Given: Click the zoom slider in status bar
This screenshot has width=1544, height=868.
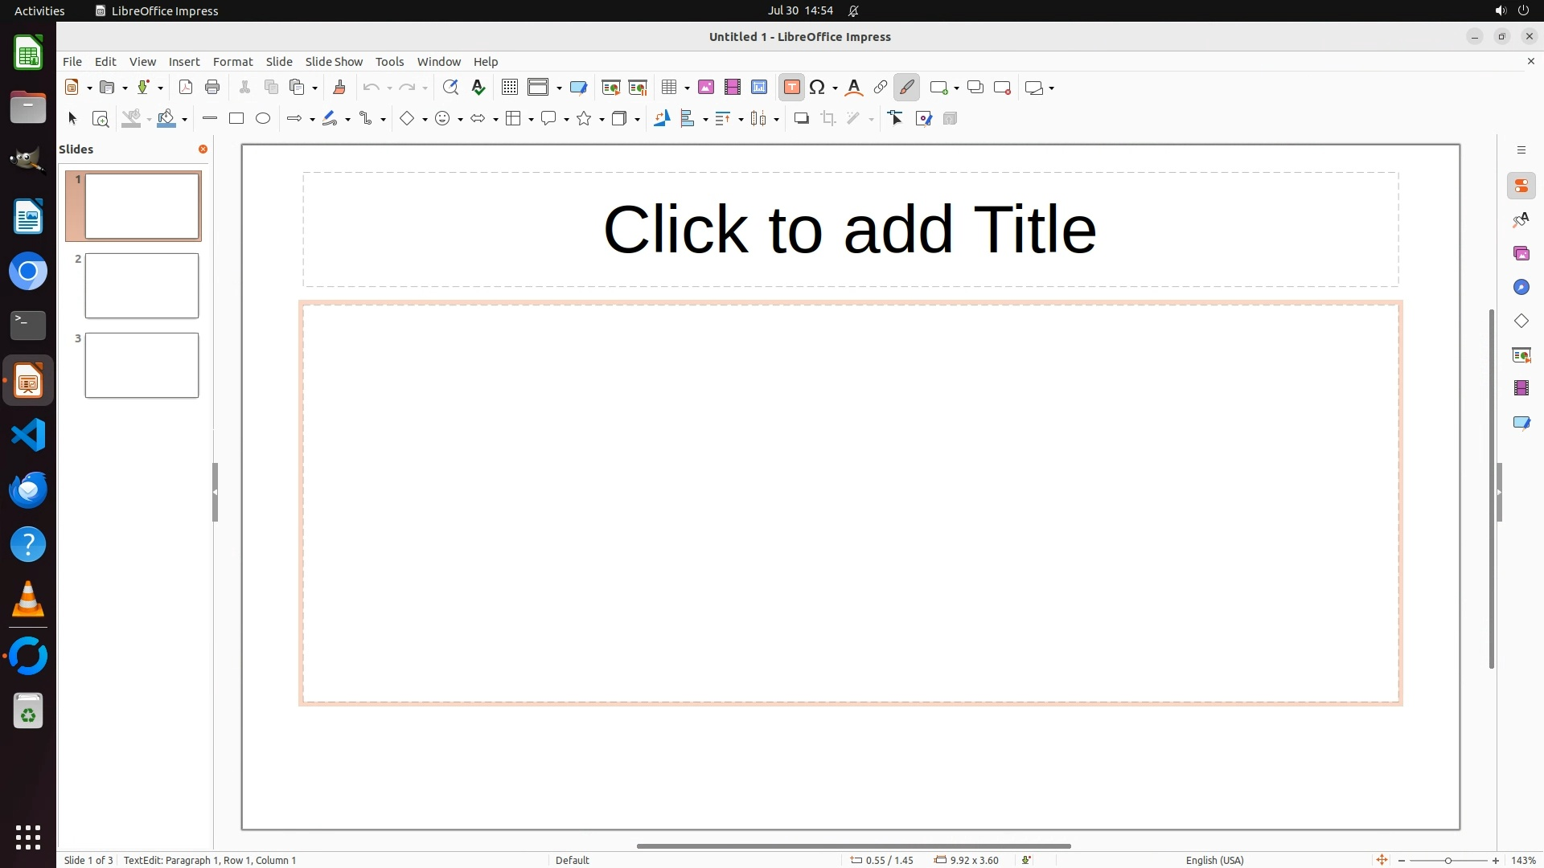Looking at the screenshot, I should (1447, 861).
